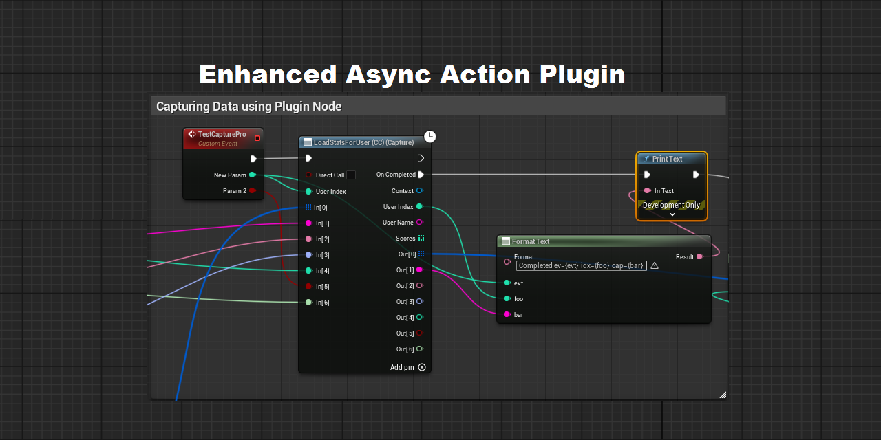This screenshot has height=440, width=881.
Task: Click the New Param pin on TestCapturePro
Action: pos(253,175)
